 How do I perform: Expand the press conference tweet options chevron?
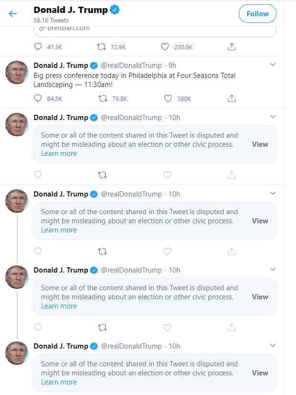[x=273, y=65]
